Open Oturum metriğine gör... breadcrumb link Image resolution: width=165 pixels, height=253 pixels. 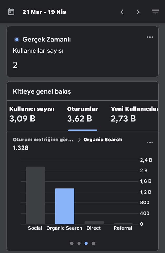43,140
